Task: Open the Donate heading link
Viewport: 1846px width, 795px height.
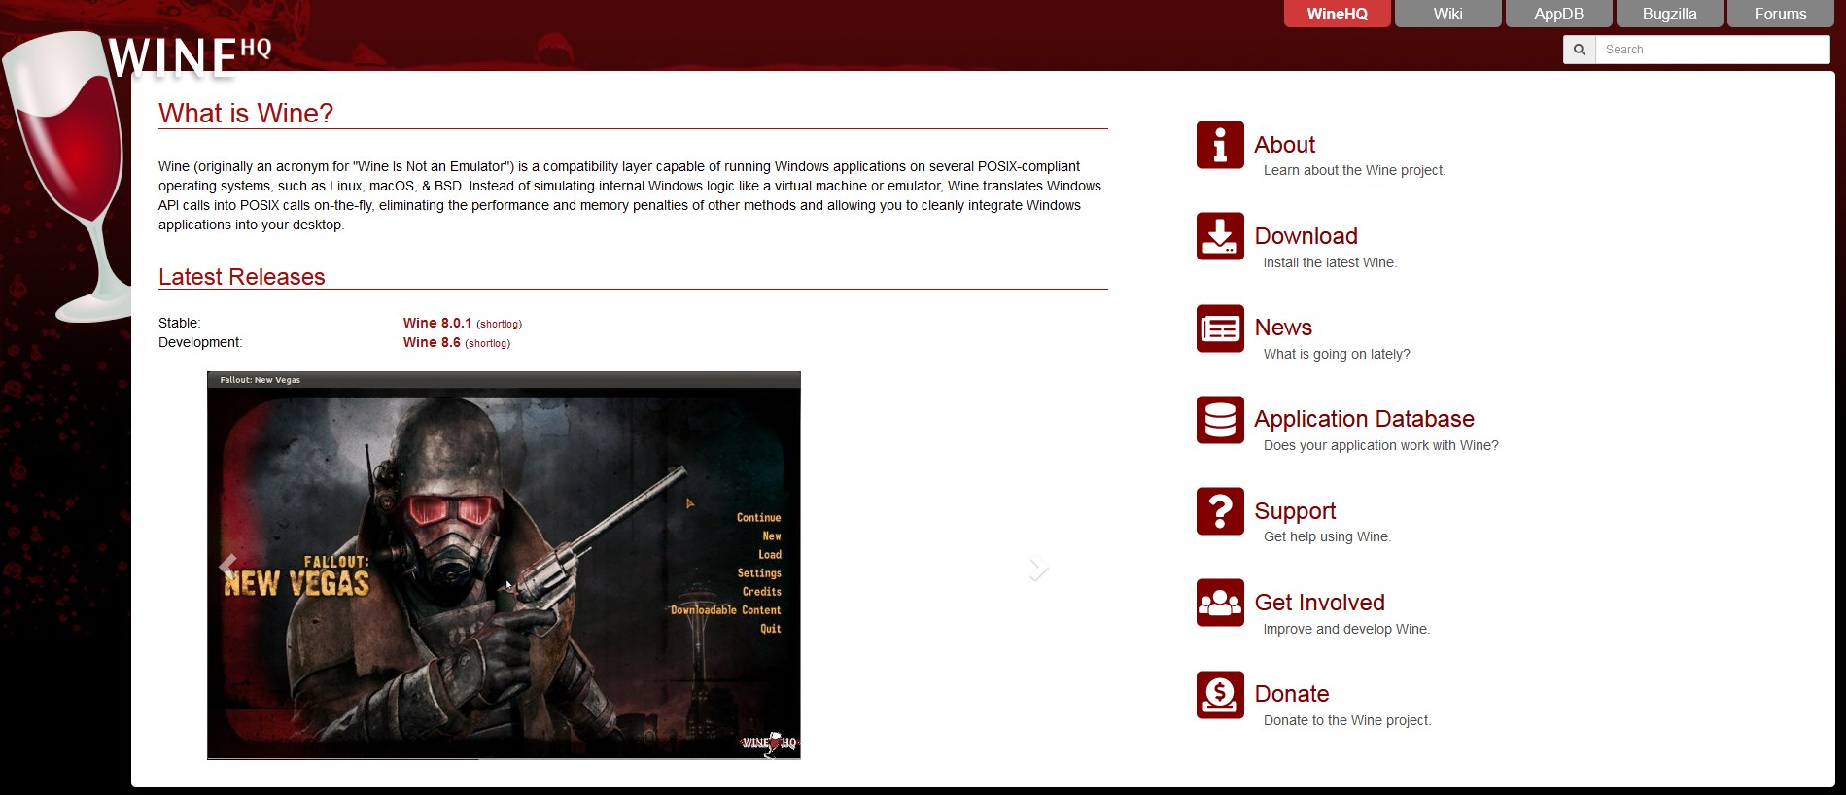Action: pyautogui.click(x=1291, y=694)
